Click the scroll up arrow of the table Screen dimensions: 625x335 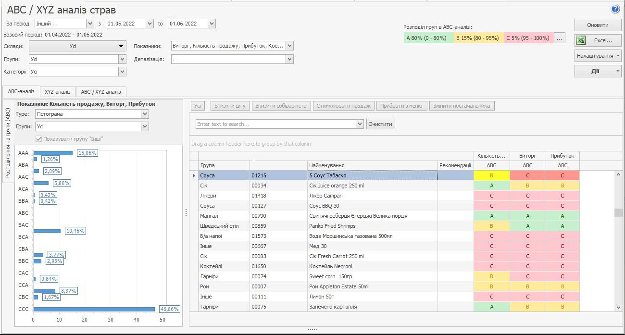click(618, 175)
